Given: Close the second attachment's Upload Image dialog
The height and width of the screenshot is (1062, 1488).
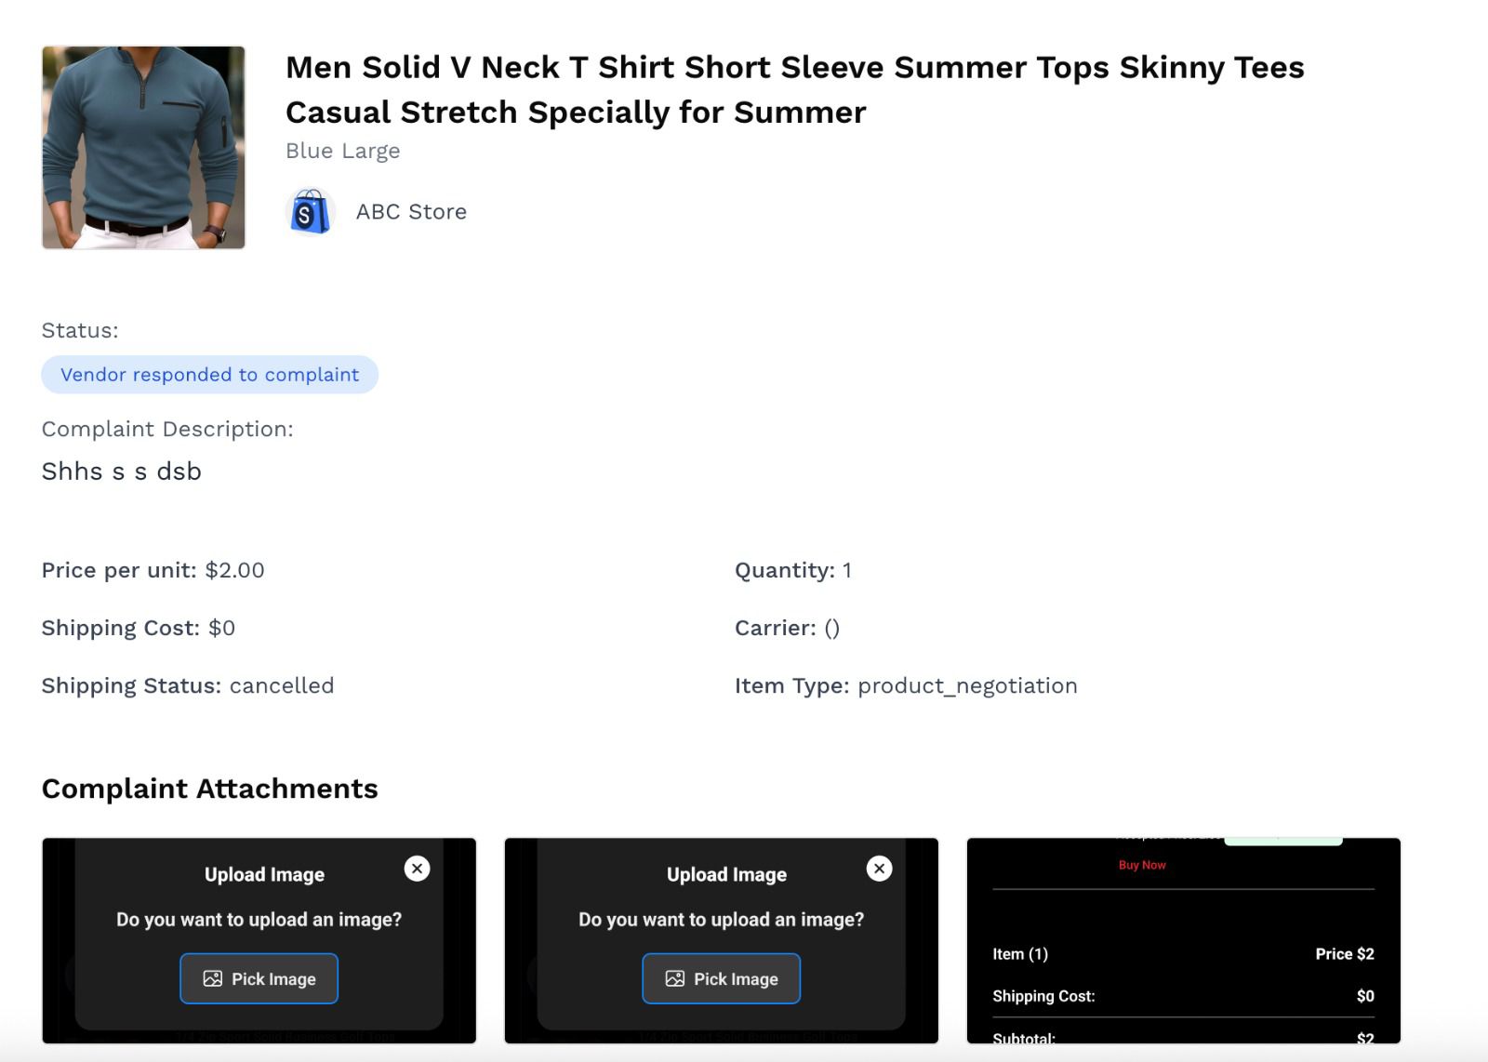Looking at the screenshot, I should coord(879,869).
